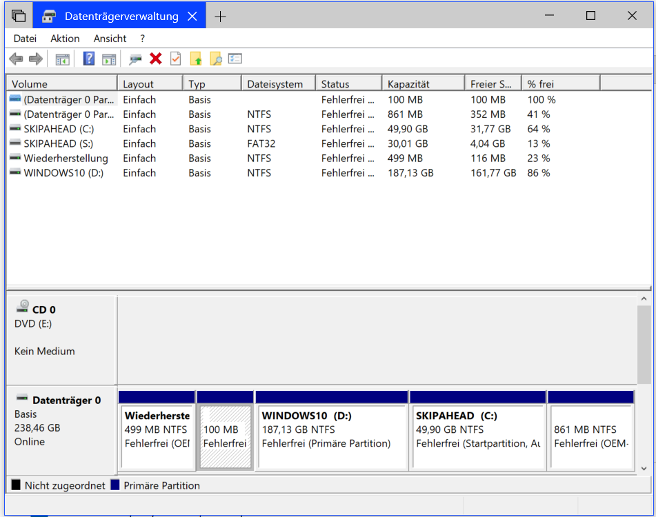This screenshot has width=656, height=517.
Task: Click the rescan disks drive icon
Action: (135, 59)
